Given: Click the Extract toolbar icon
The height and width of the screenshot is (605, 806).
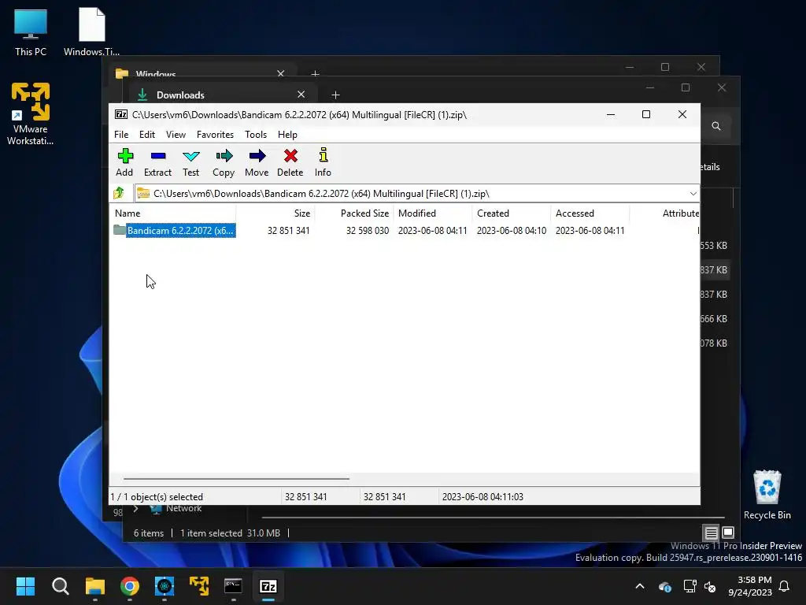Looking at the screenshot, I should pos(157,162).
